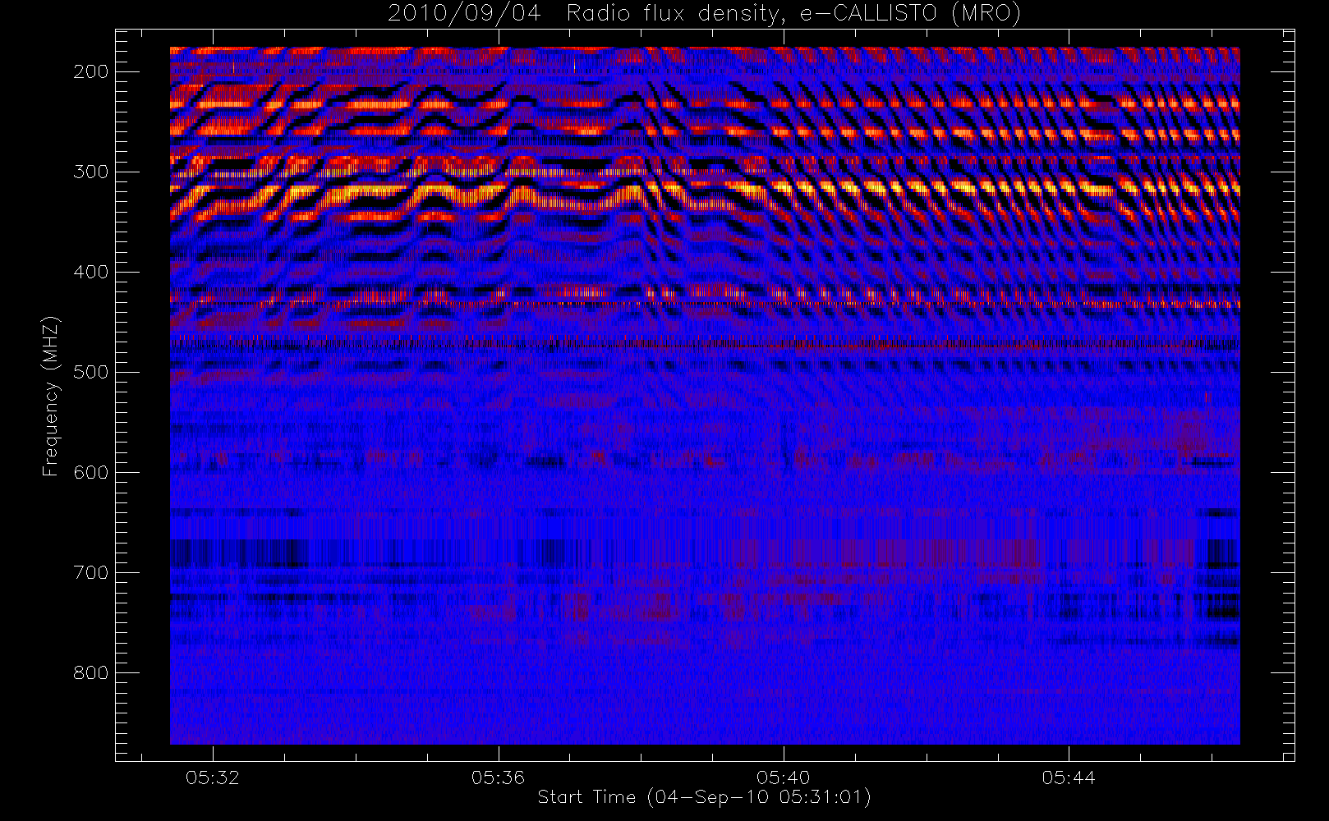Click the 05:32 time tick label
Image resolution: width=1329 pixels, height=821 pixels.
[x=213, y=777]
